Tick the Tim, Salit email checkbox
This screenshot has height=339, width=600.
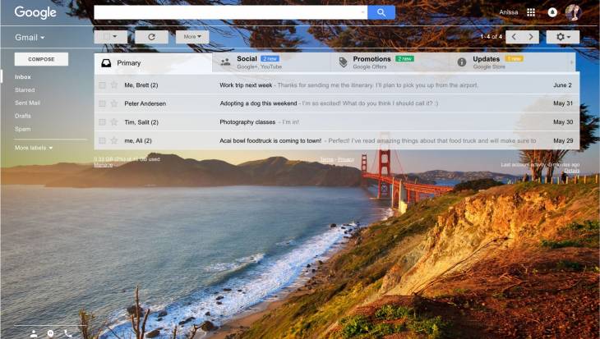point(102,122)
